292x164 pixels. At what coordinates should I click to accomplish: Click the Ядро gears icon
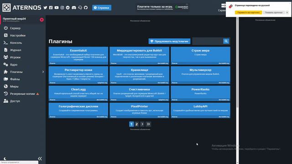[x=6, y=65]
